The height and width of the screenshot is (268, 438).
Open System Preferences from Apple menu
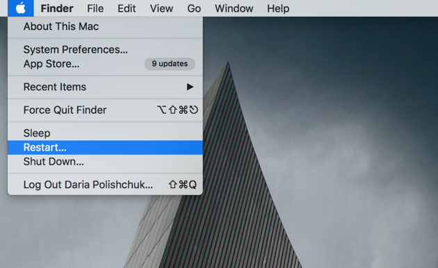[x=105, y=49]
